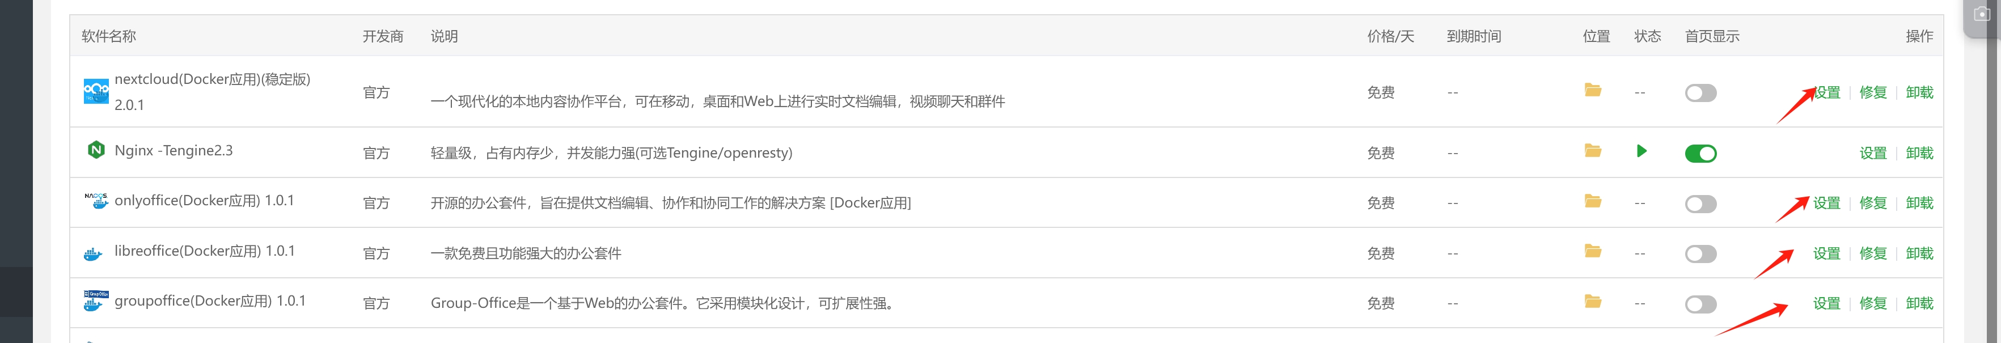Image resolution: width=2001 pixels, height=343 pixels.
Task: Enable homepage display for onlyoffice
Action: click(1700, 204)
